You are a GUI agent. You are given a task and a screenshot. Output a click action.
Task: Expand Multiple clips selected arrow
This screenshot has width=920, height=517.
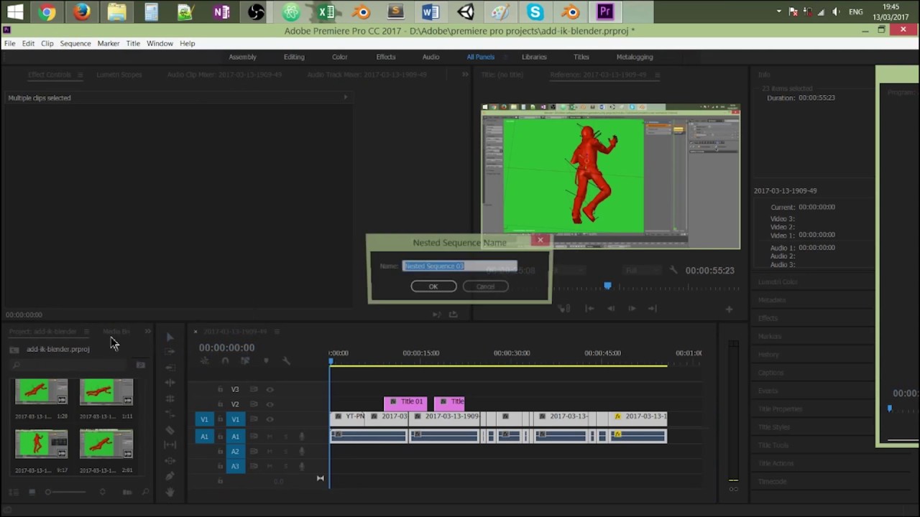click(x=345, y=97)
